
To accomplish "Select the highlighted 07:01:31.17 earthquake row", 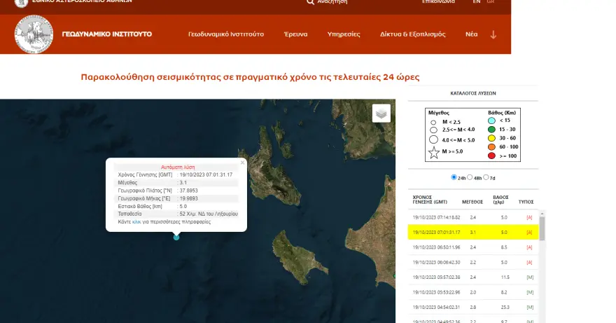I will (x=472, y=232).
